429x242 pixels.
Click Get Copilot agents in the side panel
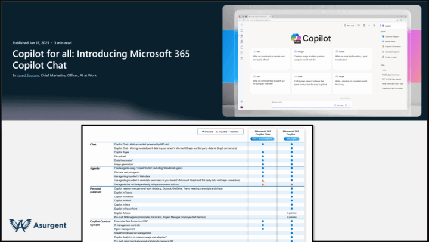click(x=391, y=52)
